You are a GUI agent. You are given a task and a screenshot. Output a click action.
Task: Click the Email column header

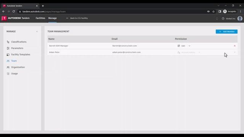114,39
